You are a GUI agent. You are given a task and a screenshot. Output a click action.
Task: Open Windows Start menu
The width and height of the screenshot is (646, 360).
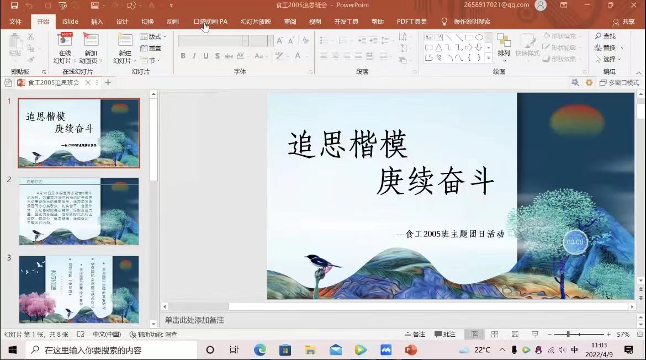pos(12,350)
